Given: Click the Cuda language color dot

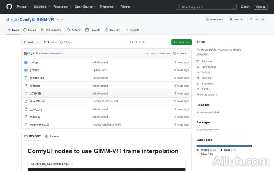Looking at the screenshot, I should pos(221,150).
